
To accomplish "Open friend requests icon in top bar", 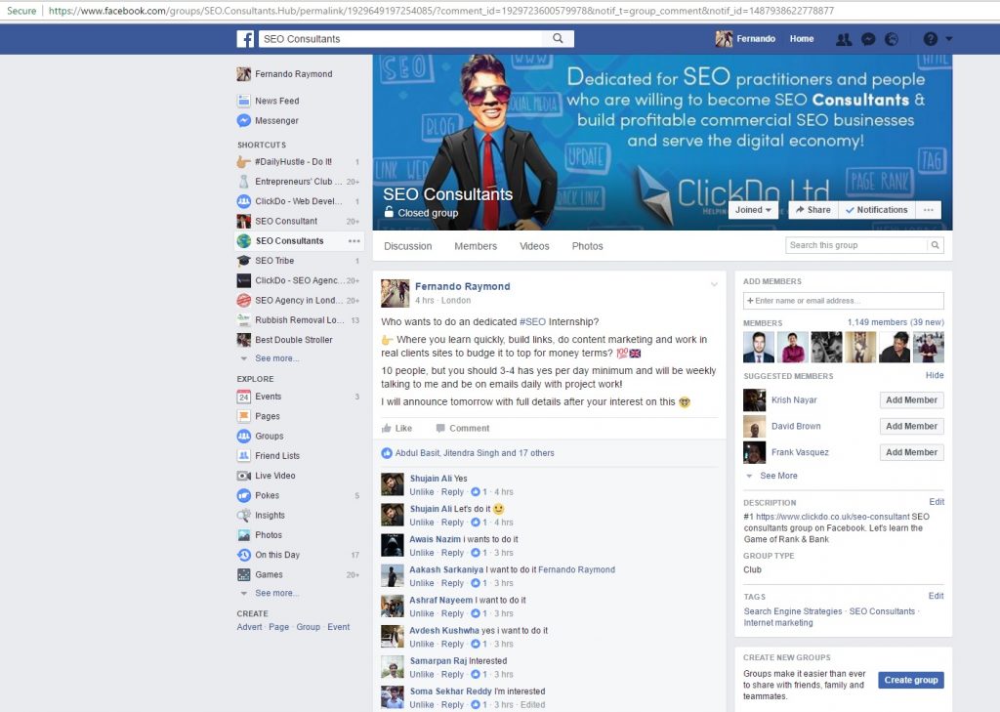I will [x=844, y=39].
